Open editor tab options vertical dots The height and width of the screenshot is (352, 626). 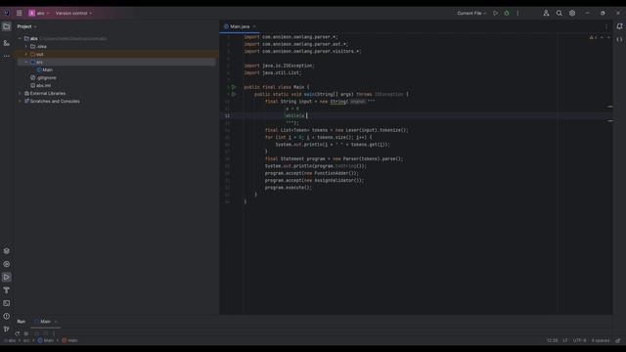pos(606,26)
